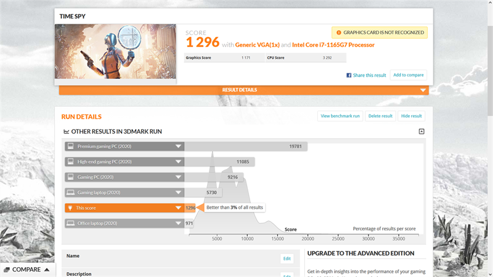Image resolution: width=493 pixels, height=277 pixels.
Task: Click the 9216 Gaming PC score value
Action: point(233,177)
